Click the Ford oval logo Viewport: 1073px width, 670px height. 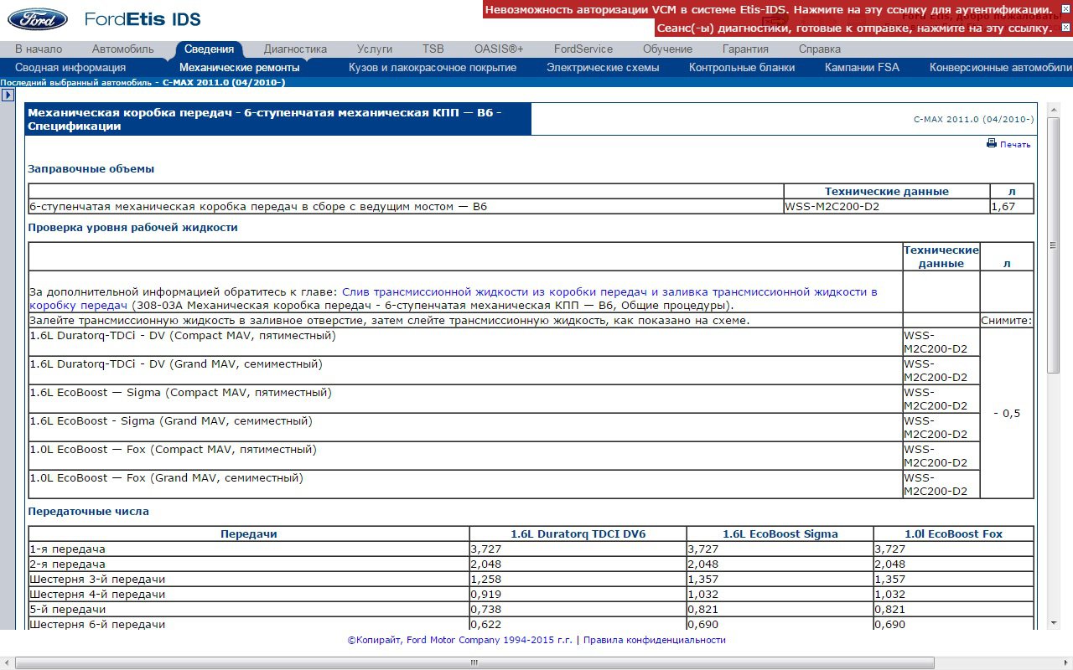tap(38, 18)
